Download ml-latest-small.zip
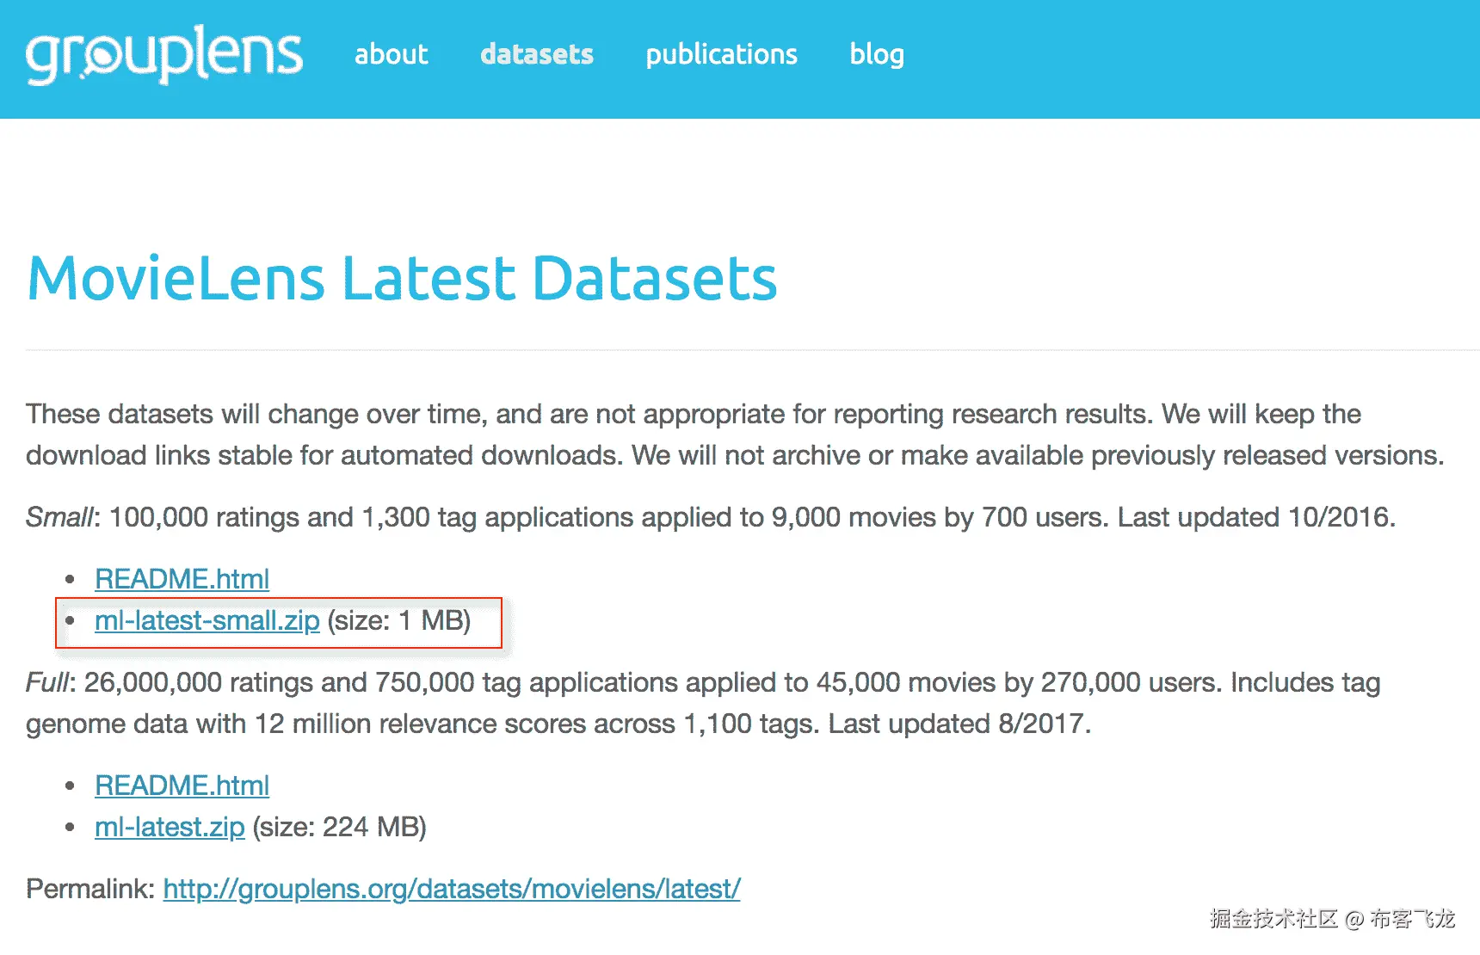Screen dimensions: 1480x955 207,620
